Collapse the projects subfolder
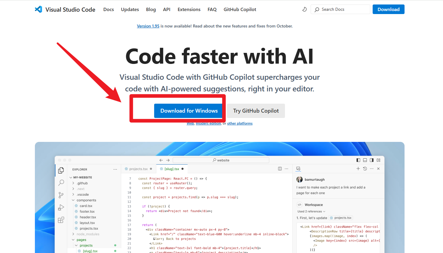The height and width of the screenshot is (253, 443). [76, 246]
